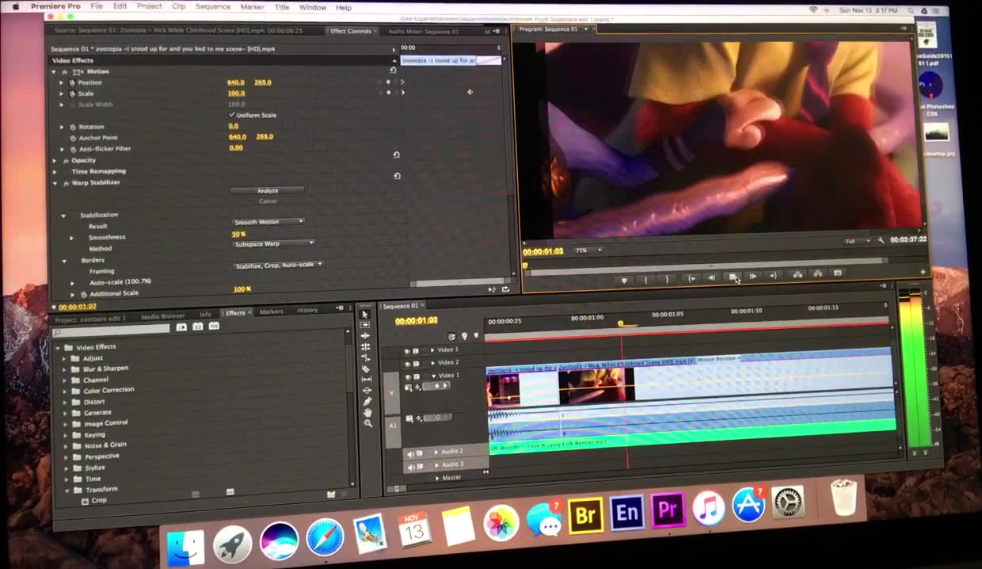This screenshot has width=982, height=569.
Task: Click Cancel below the Analyze button
Action: click(x=268, y=200)
